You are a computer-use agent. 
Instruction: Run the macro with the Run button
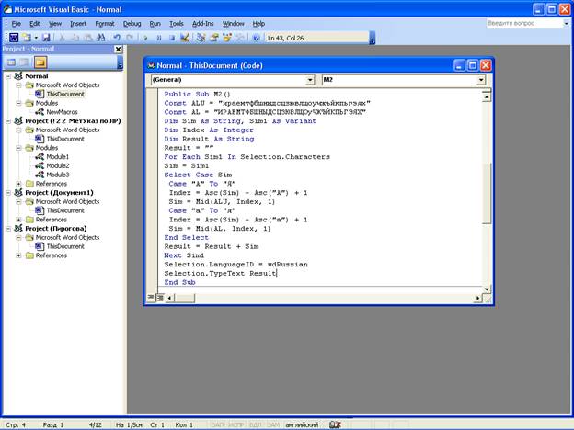[x=146, y=38]
